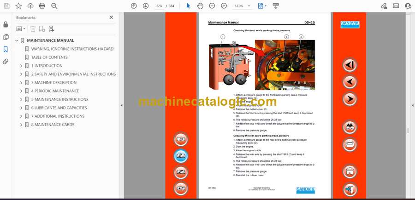Screen dimensions: 415x200
Task: Go to the next page with down arrow
Action: point(146,6)
